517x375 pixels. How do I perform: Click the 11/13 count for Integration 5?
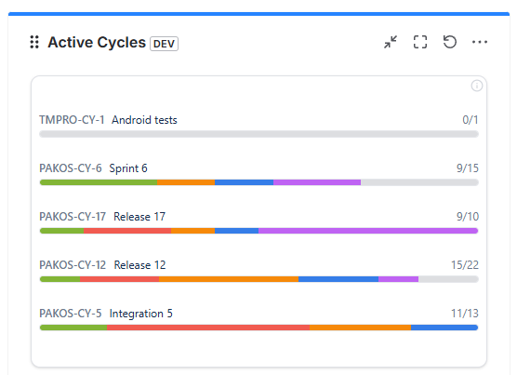(x=465, y=314)
